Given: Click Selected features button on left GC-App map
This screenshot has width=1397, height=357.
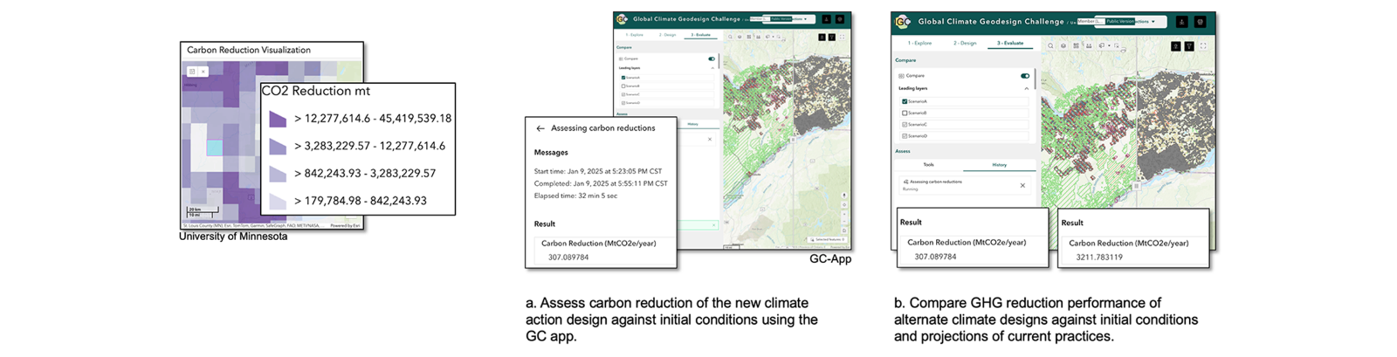Looking at the screenshot, I should pos(827,239).
